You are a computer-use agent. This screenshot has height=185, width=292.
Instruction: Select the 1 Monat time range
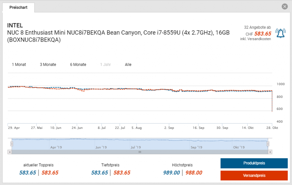[19, 64]
